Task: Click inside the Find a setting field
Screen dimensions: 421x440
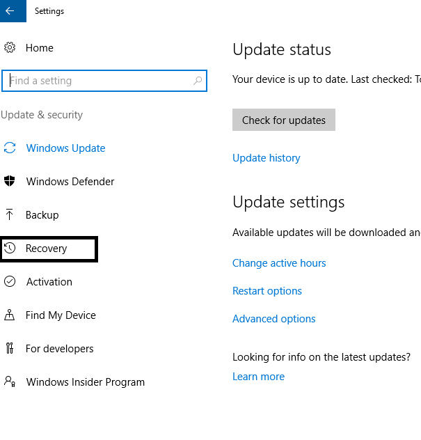Action: click(x=97, y=81)
